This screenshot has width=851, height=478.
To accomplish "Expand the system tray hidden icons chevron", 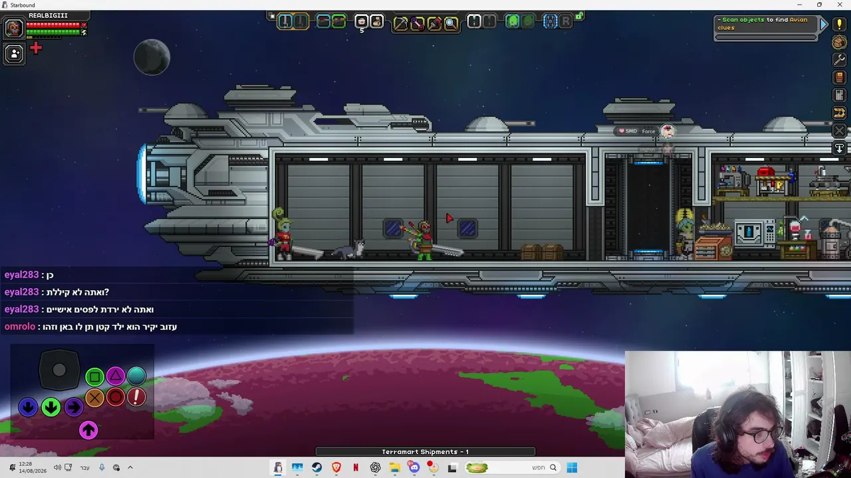I will coord(130,467).
